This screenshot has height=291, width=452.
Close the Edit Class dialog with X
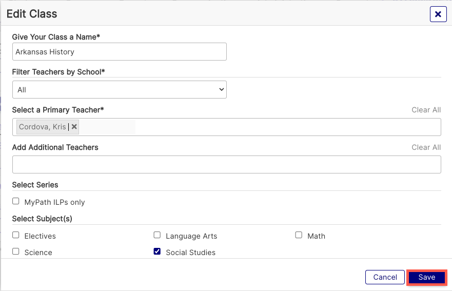(438, 14)
